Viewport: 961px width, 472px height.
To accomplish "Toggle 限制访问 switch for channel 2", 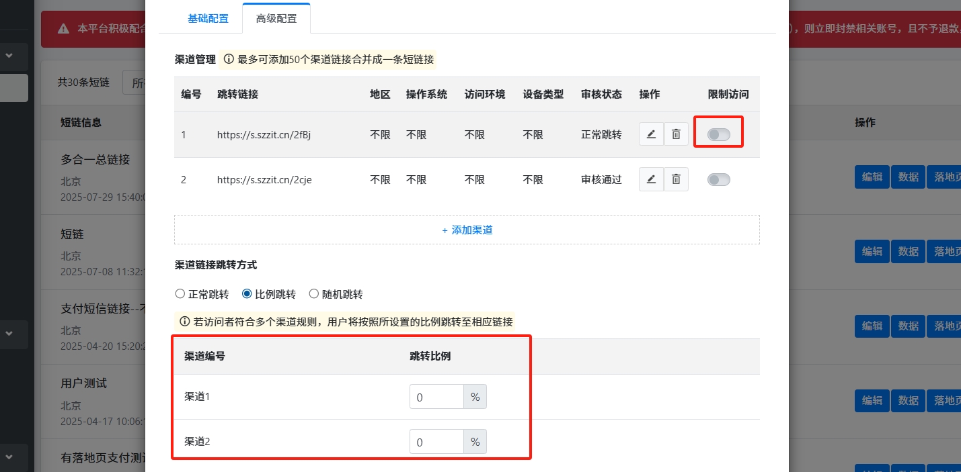I will (718, 179).
